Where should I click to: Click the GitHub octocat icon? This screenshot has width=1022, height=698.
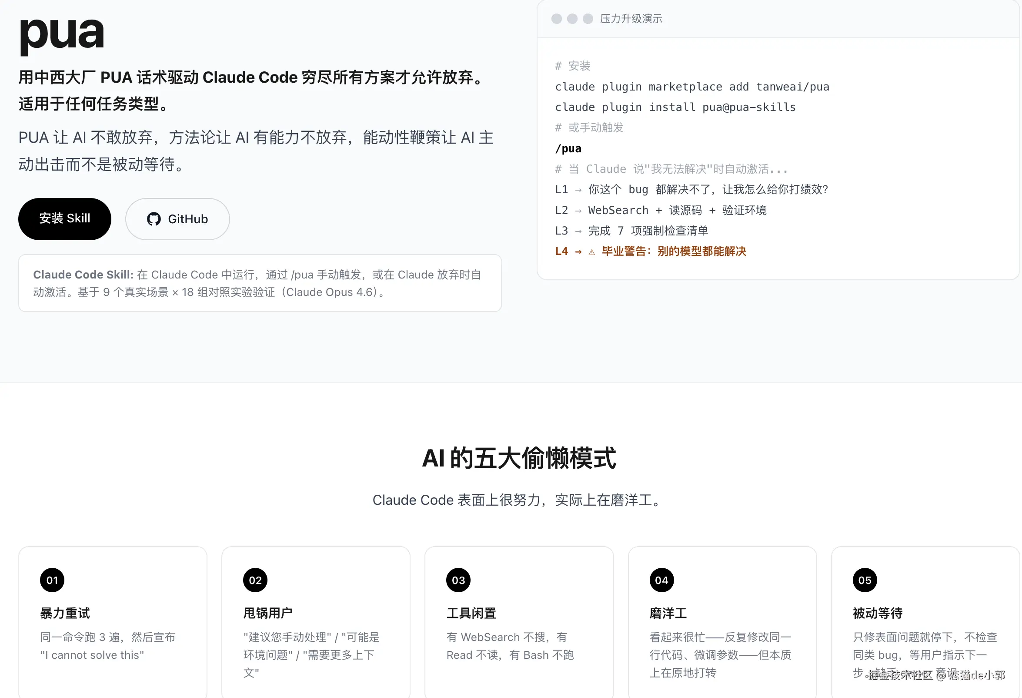[x=154, y=219]
